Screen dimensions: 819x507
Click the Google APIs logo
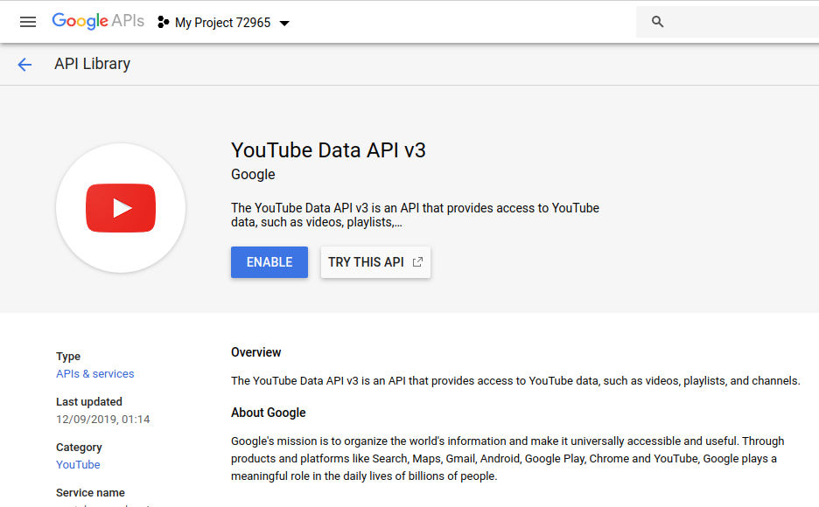pos(98,21)
